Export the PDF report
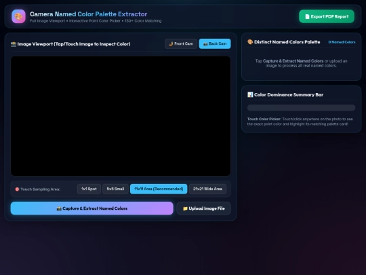Viewport: 366px width, 275px height. click(x=327, y=16)
